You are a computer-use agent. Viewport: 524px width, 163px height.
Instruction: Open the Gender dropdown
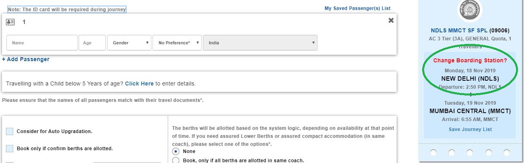point(129,43)
